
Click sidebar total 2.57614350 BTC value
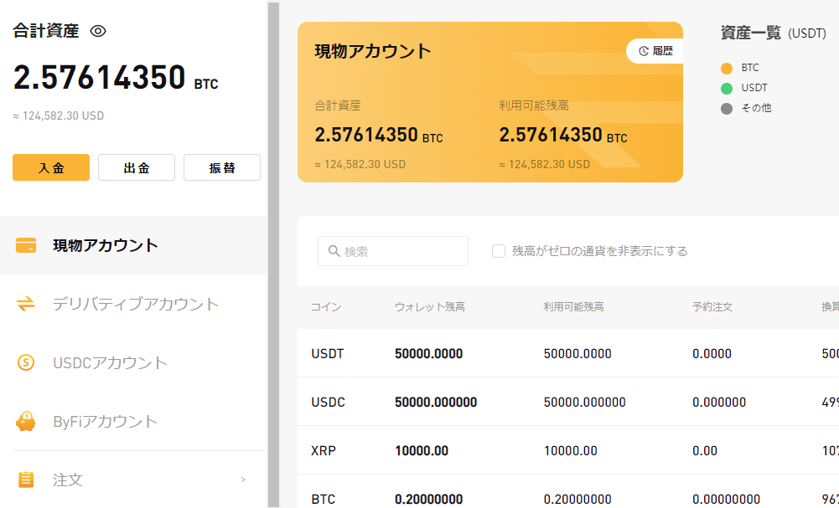116,78
